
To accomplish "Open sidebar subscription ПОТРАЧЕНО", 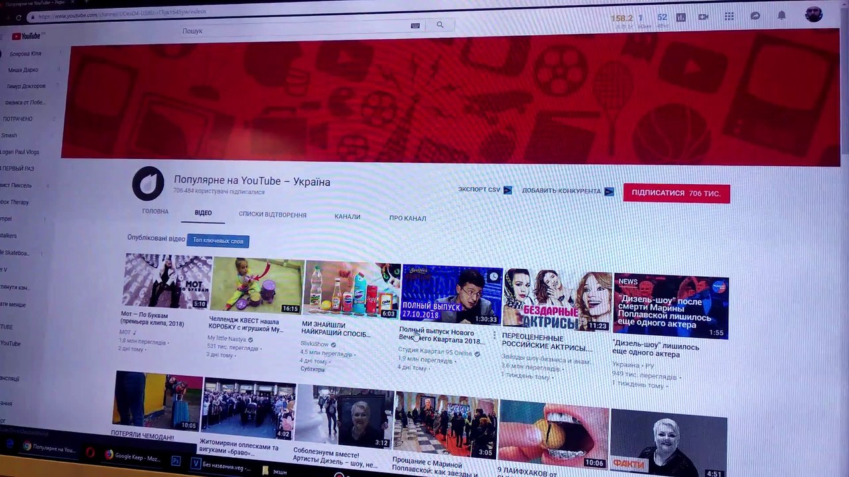I will [18, 119].
